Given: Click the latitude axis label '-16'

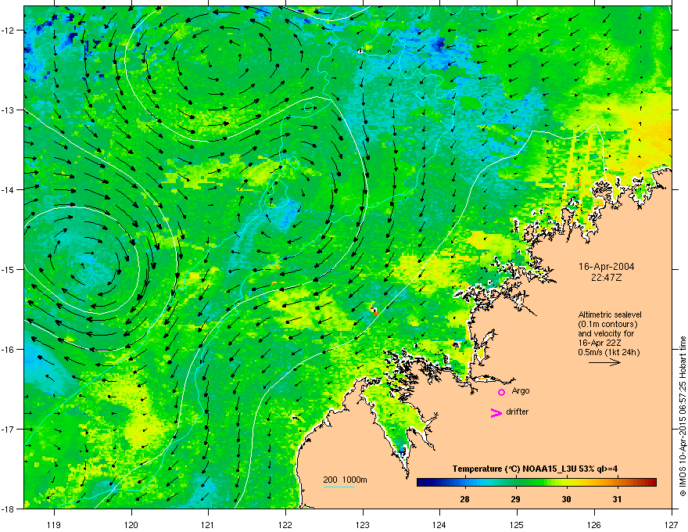Looking at the screenshot, I should pos(8,350).
